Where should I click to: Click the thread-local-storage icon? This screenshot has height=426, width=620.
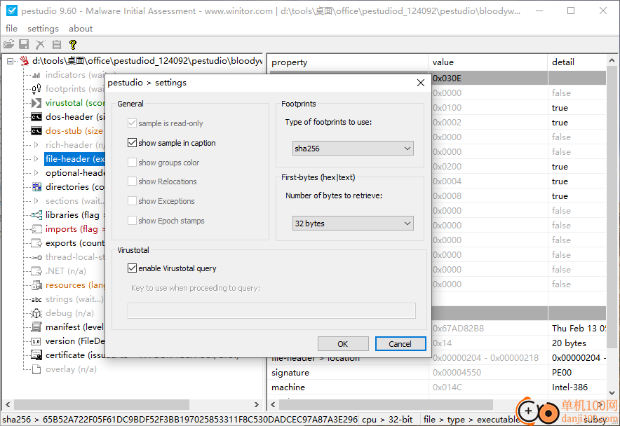tap(36, 257)
